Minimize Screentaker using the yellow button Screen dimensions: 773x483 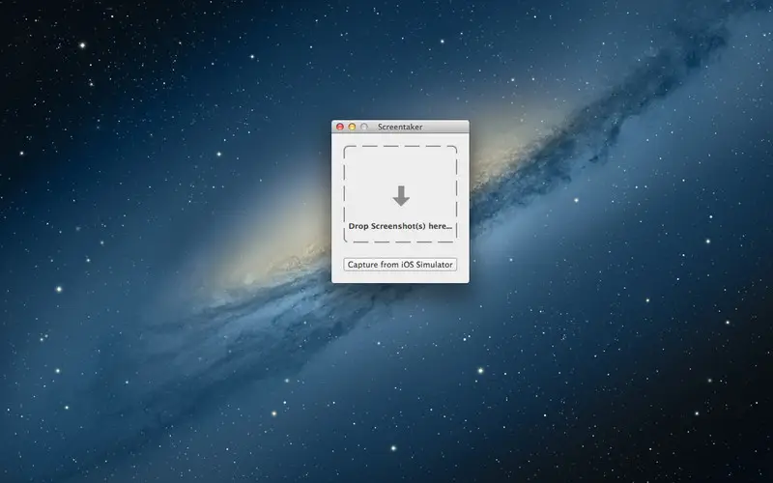[352, 127]
